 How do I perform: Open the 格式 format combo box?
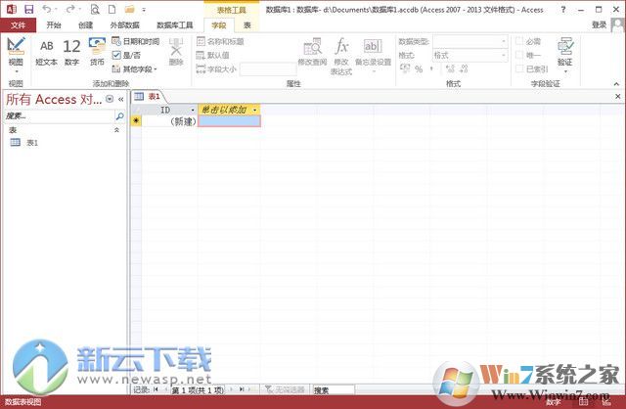point(470,55)
